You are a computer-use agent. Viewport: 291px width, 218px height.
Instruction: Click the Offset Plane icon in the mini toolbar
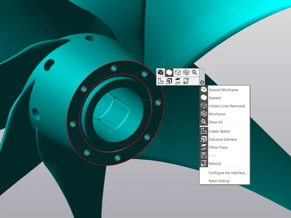click(178, 81)
